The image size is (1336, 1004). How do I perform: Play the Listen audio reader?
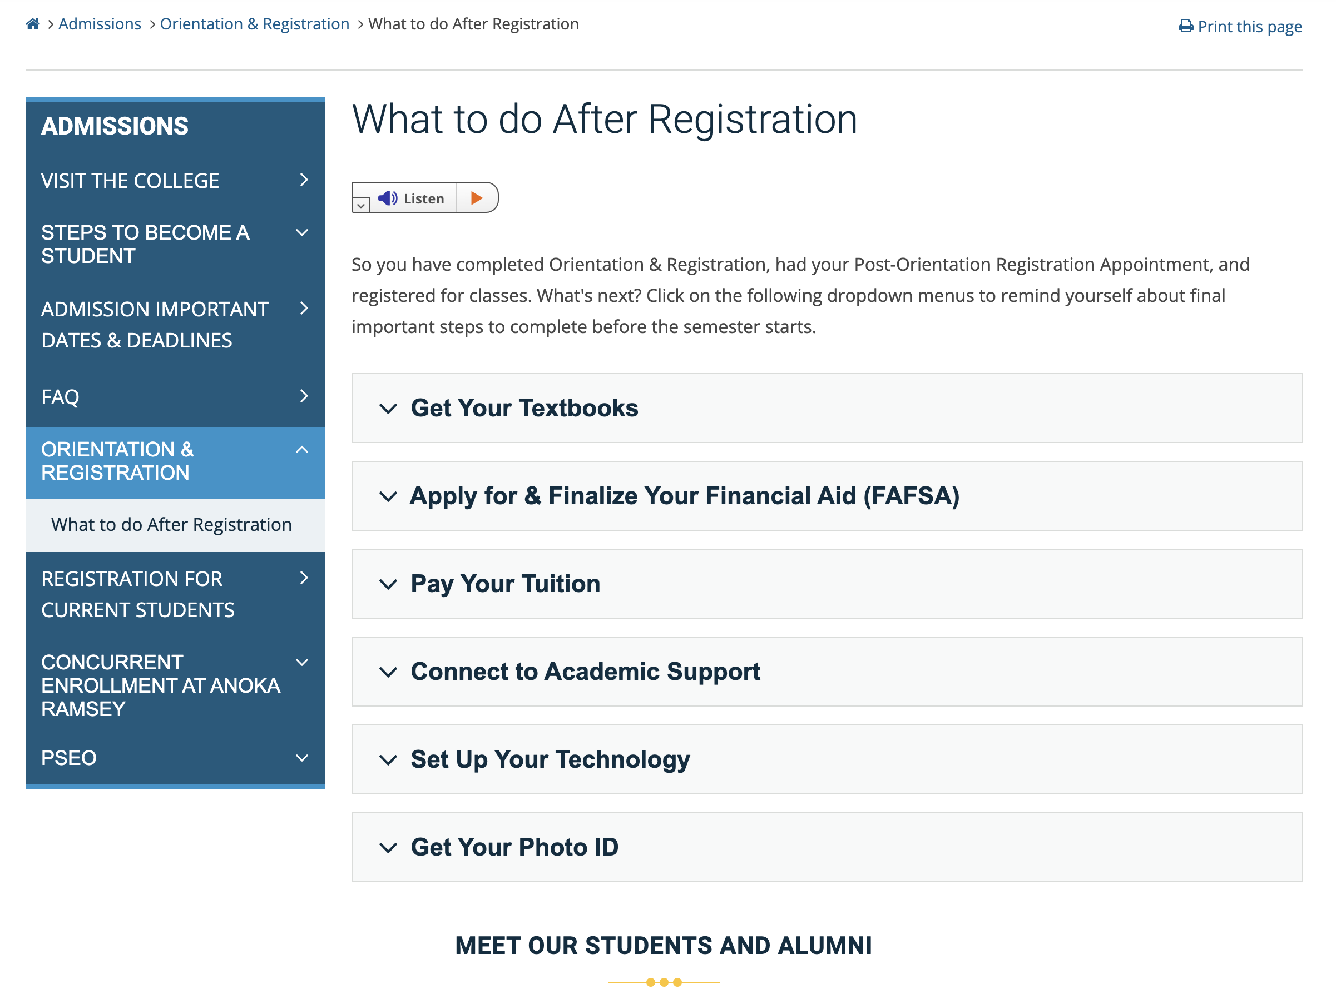click(x=477, y=198)
